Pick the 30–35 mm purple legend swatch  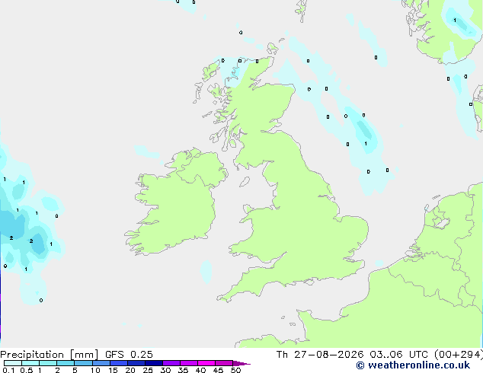[x=171, y=363]
